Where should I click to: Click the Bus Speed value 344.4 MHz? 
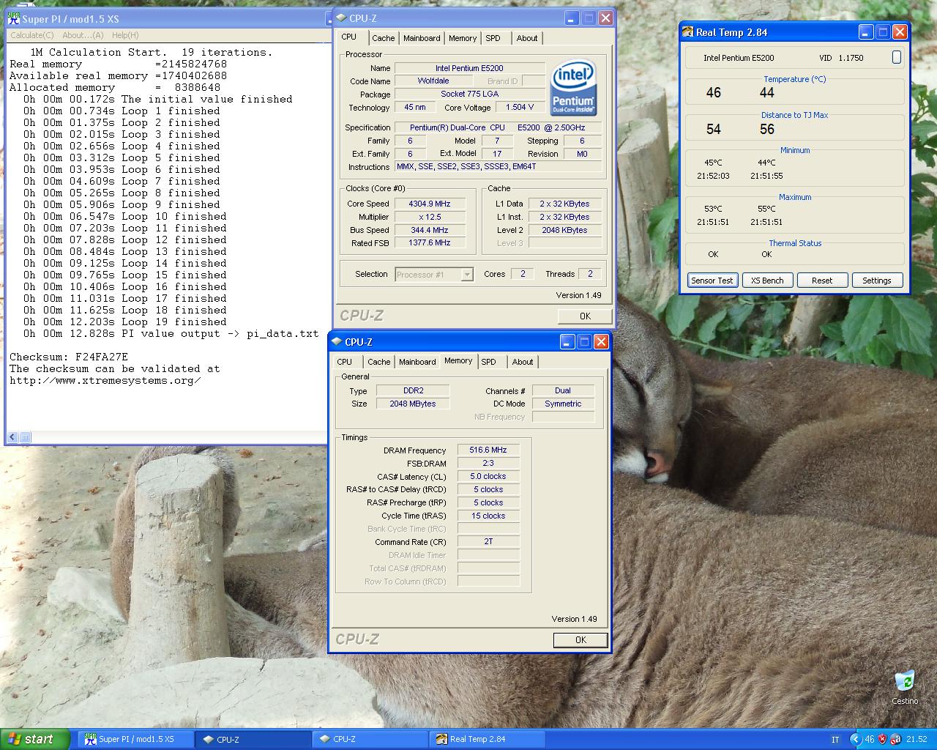430,230
